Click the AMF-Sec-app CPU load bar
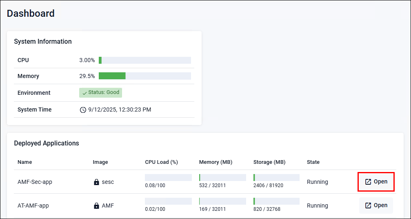Viewport: 411px width, 219px height. click(168, 177)
